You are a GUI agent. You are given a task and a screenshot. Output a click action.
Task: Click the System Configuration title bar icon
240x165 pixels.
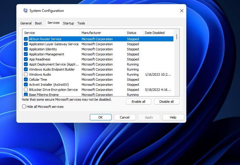(25, 11)
